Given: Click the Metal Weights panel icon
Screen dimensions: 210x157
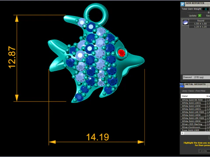Looking at the screenshot, I should pyautogui.click(x=182, y=85).
